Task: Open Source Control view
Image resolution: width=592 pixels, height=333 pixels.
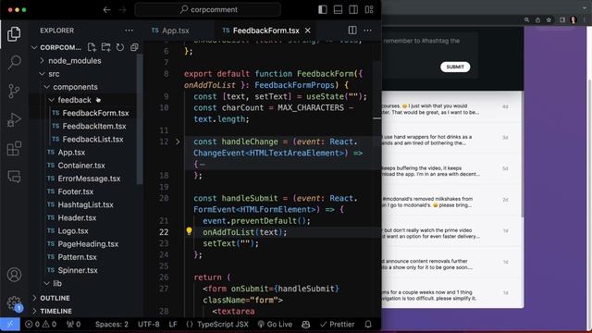Action: point(14,91)
